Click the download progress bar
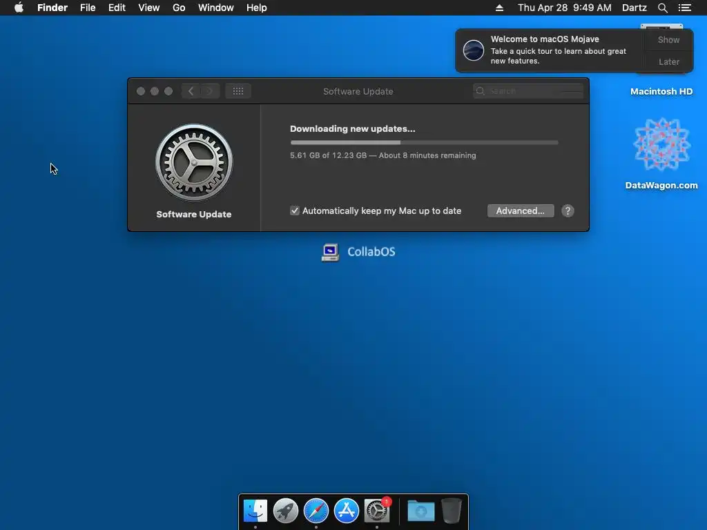707x530 pixels. point(425,142)
